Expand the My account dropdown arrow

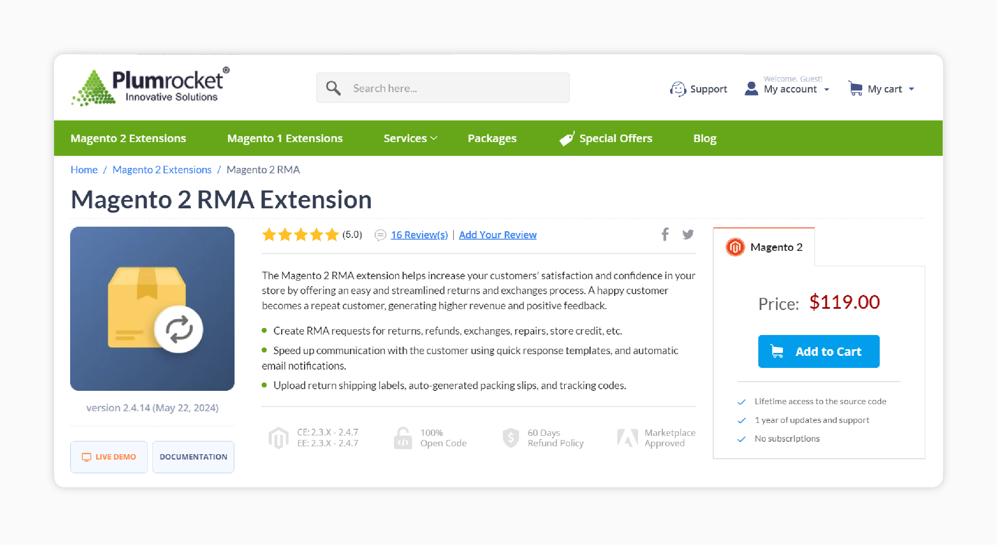click(x=827, y=90)
